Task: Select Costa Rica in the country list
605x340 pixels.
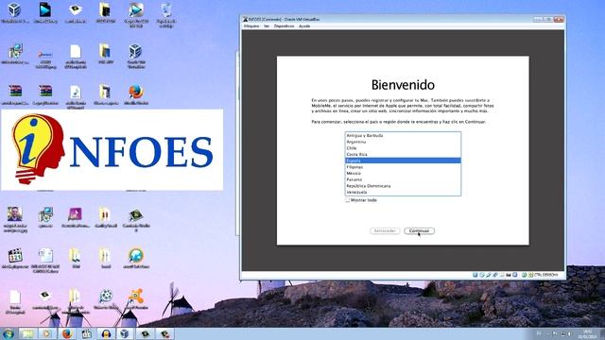Action: point(403,154)
